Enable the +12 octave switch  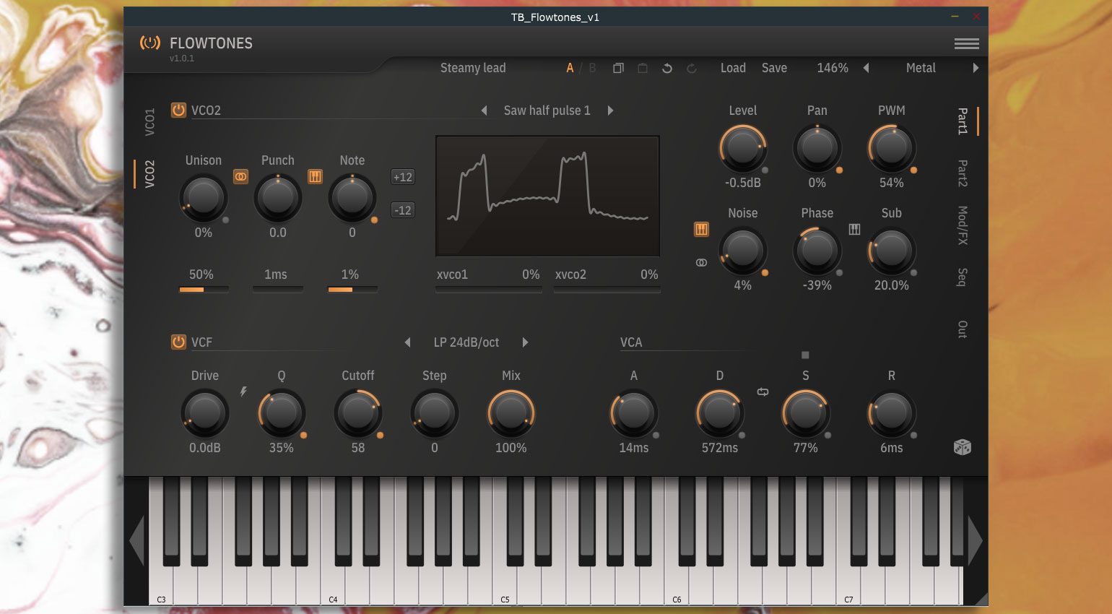click(402, 177)
